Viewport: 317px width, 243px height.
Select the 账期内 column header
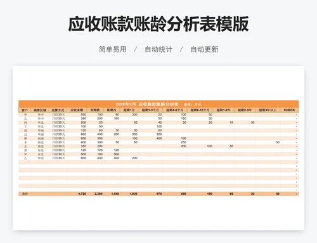tap(112, 110)
